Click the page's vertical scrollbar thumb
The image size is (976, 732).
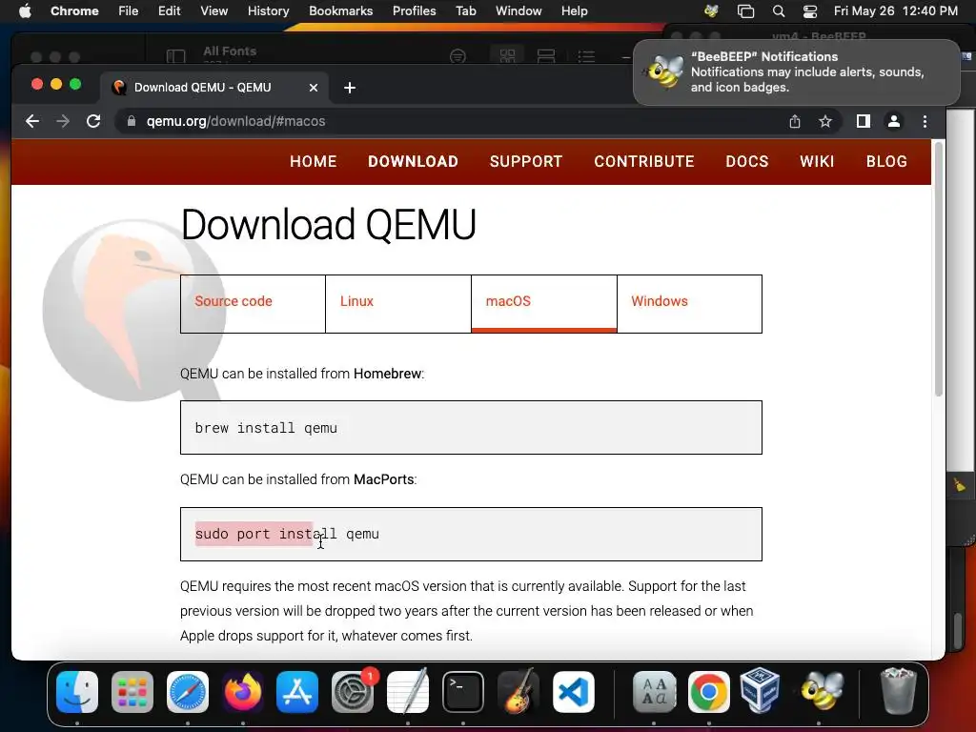tap(939, 269)
